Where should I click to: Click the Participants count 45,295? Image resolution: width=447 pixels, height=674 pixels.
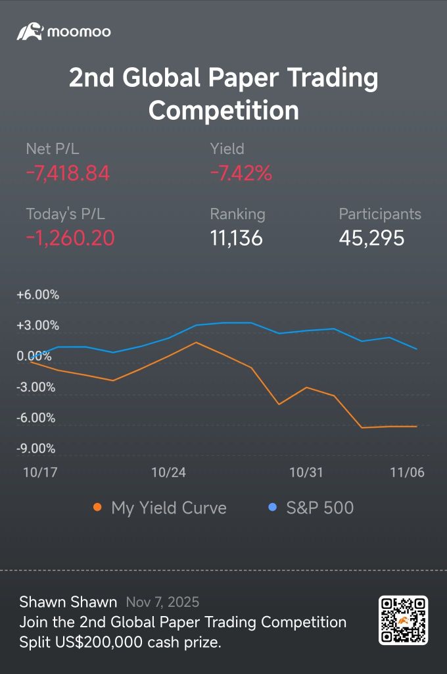click(371, 238)
